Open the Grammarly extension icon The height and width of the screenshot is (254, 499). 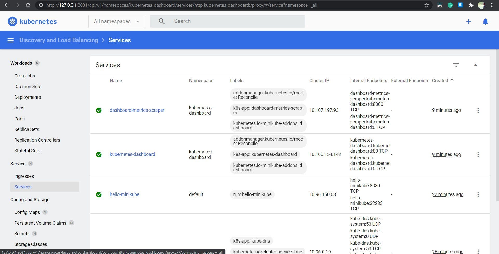450,5
